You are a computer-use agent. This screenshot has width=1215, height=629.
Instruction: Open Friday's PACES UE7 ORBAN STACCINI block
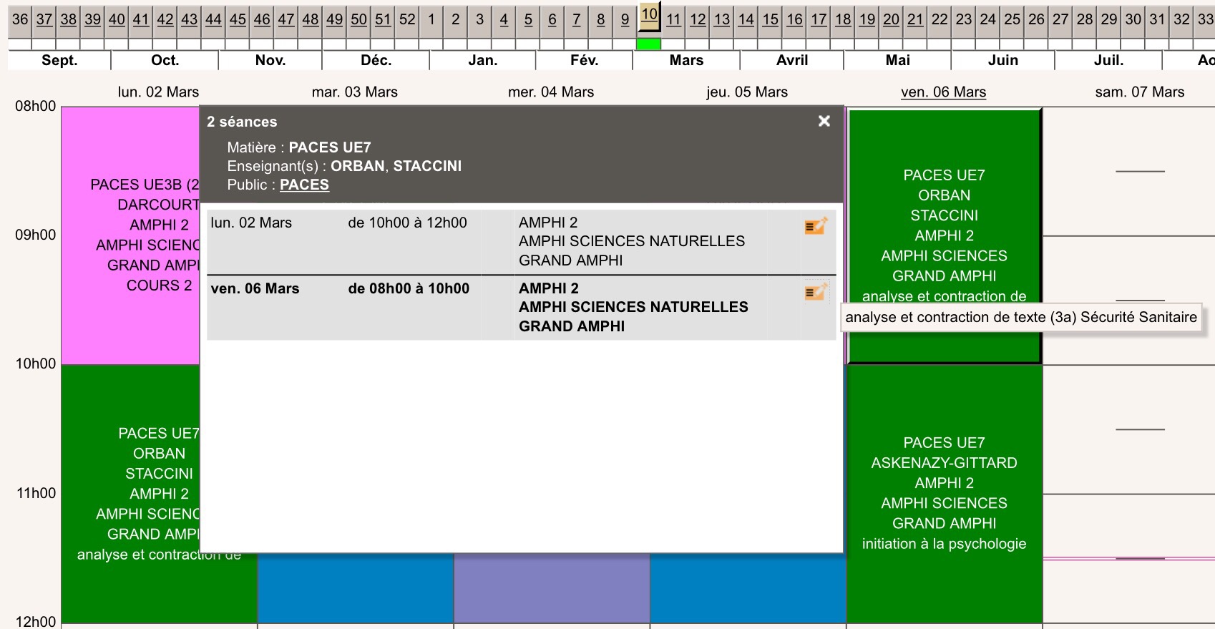[x=944, y=215]
